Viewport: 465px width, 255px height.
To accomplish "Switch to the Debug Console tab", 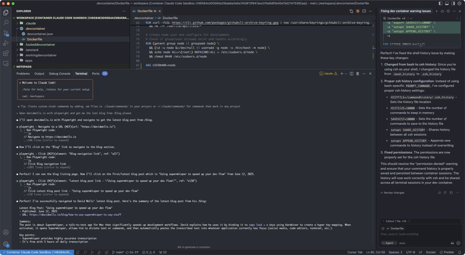I will 60,74.
